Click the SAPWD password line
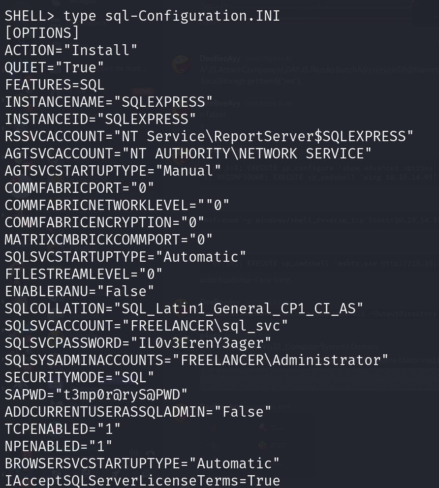439x488 pixels. coord(96,395)
